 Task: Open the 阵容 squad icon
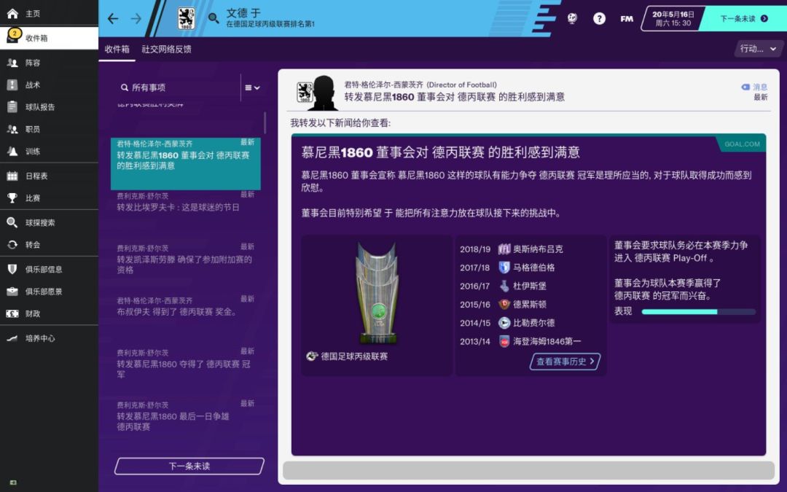(x=12, y=63)
